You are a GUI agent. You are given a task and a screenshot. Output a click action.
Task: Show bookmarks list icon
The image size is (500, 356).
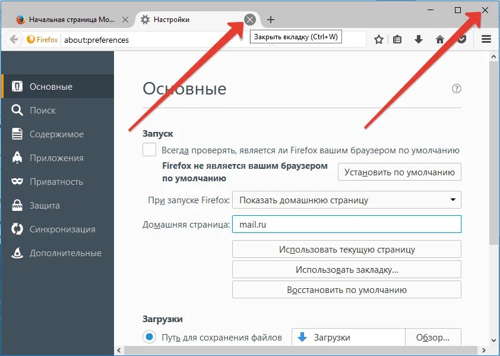click(x=397, y=40)
